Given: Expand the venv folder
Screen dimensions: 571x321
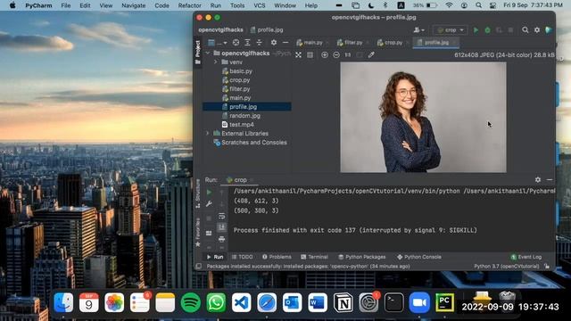Looking at the screenshot, I should tap(215, 62).
